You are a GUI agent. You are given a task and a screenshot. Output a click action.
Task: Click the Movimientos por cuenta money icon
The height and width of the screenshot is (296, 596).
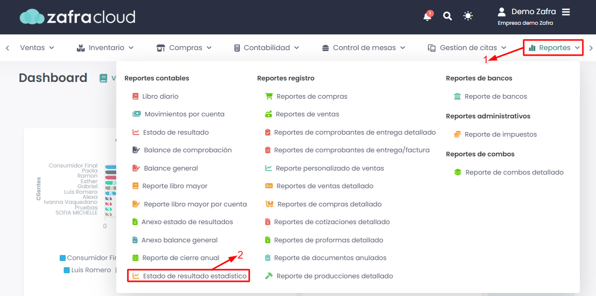136,114
